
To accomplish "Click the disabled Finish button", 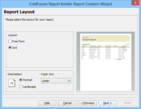I will click(128, 103).
